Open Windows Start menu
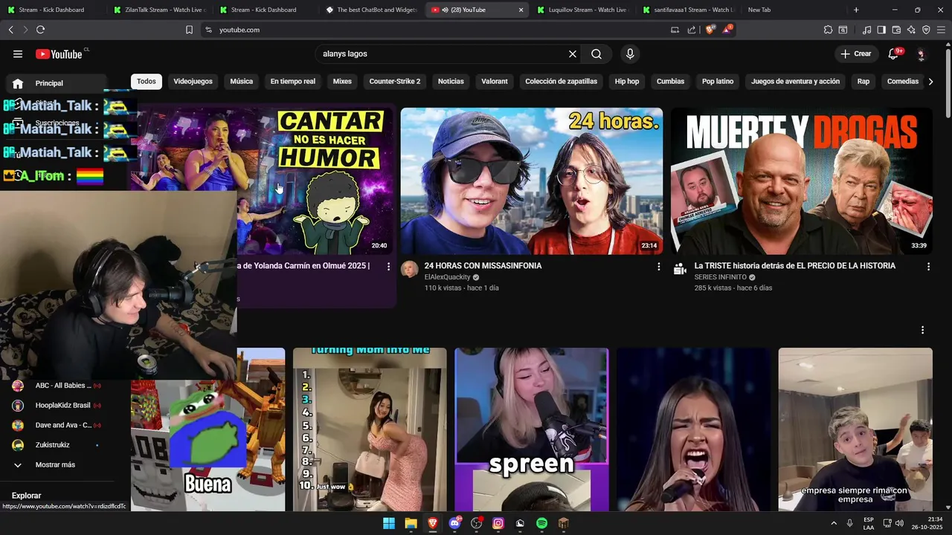 pyautogui.click(x=389, y=523)
